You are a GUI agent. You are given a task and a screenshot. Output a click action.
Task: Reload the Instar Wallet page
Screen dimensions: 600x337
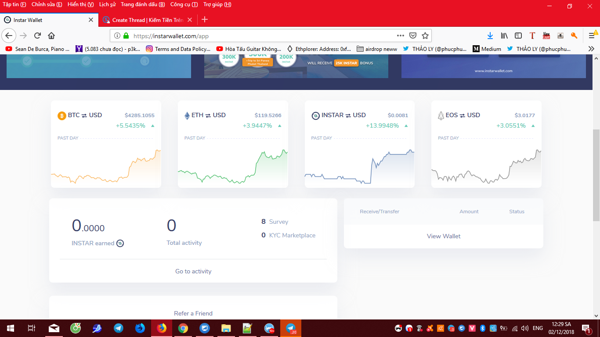tap(37, 36)
